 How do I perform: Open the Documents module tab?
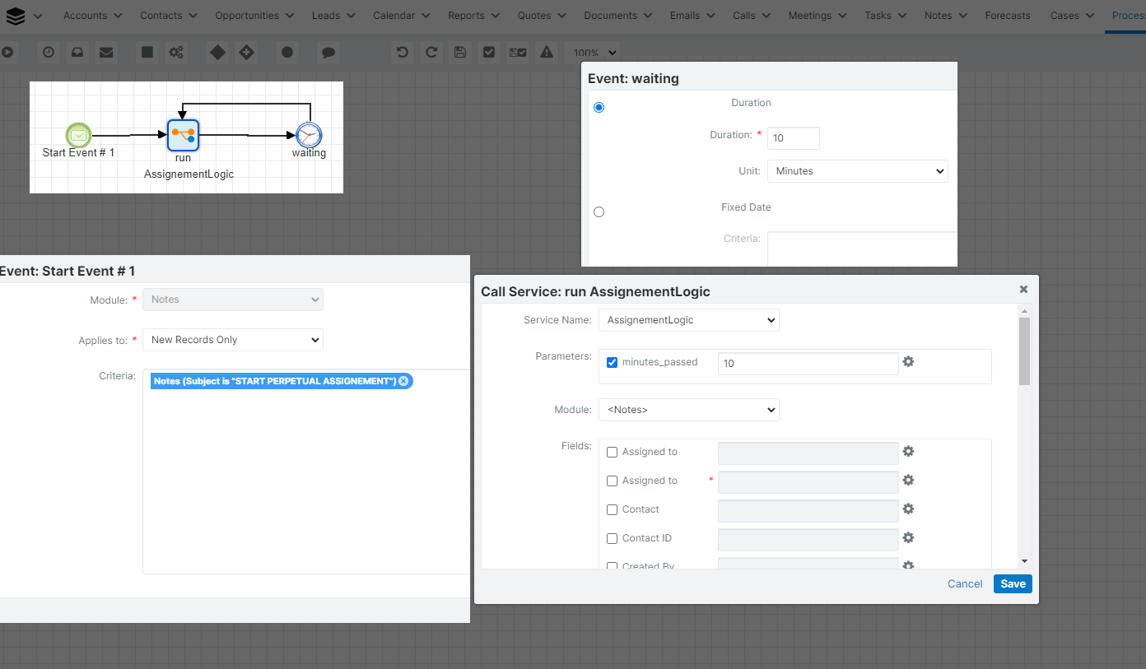610,16
